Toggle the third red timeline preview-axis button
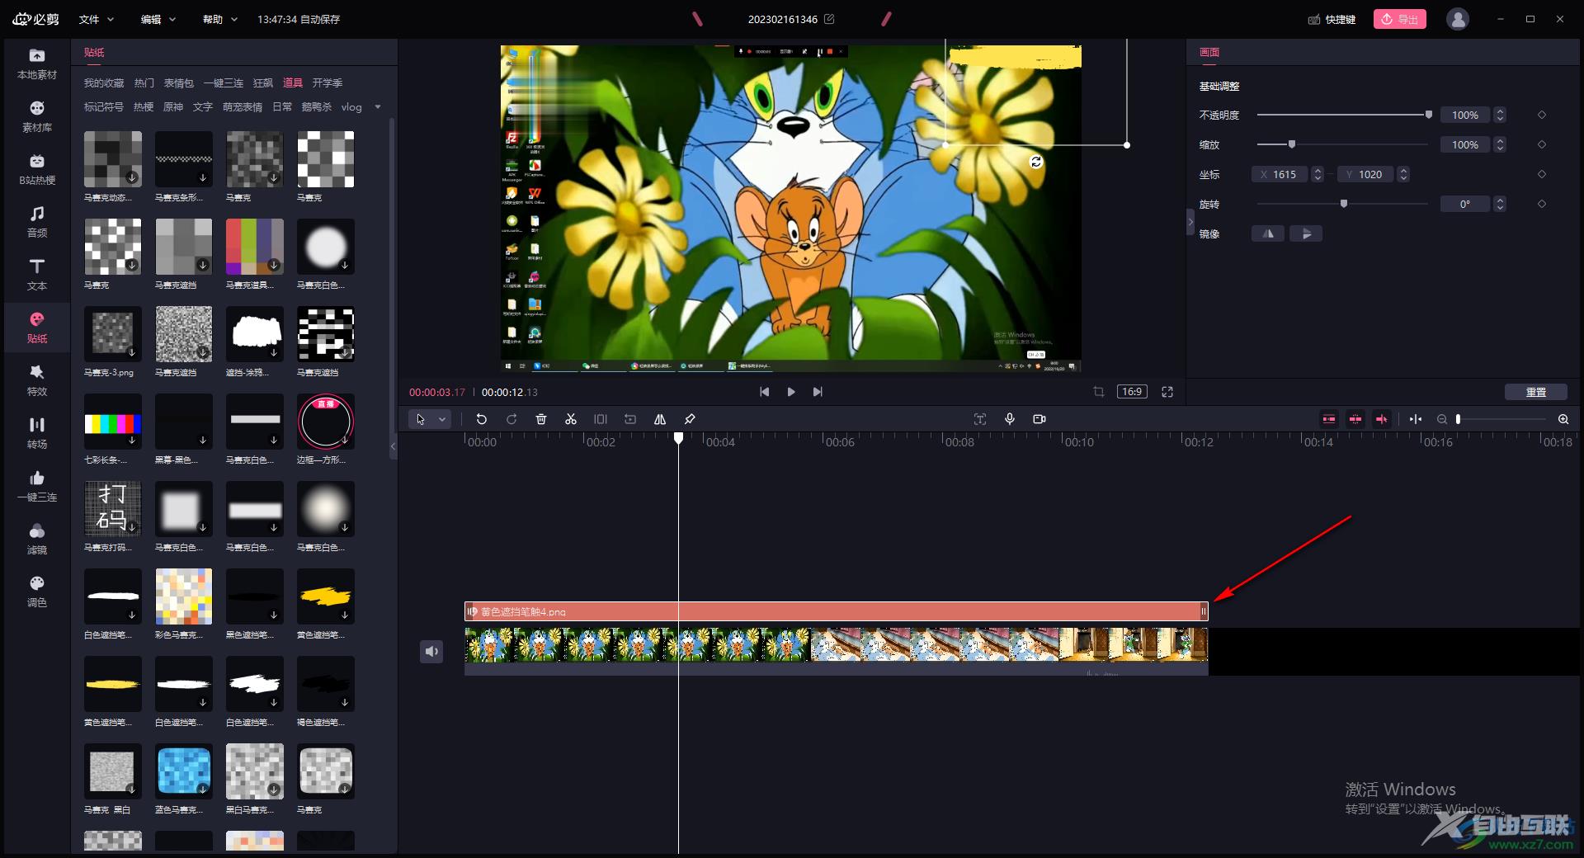Viewport: 1584px width, 858px height. [x=1382, y=419]
